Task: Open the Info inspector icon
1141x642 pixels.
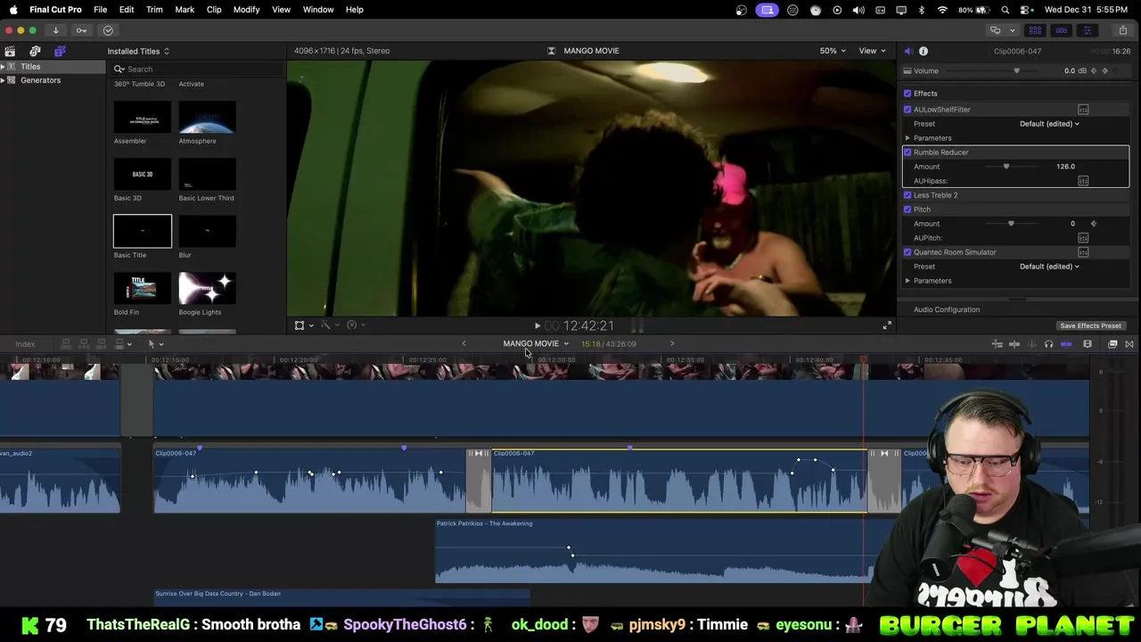Action: (923, 51)
